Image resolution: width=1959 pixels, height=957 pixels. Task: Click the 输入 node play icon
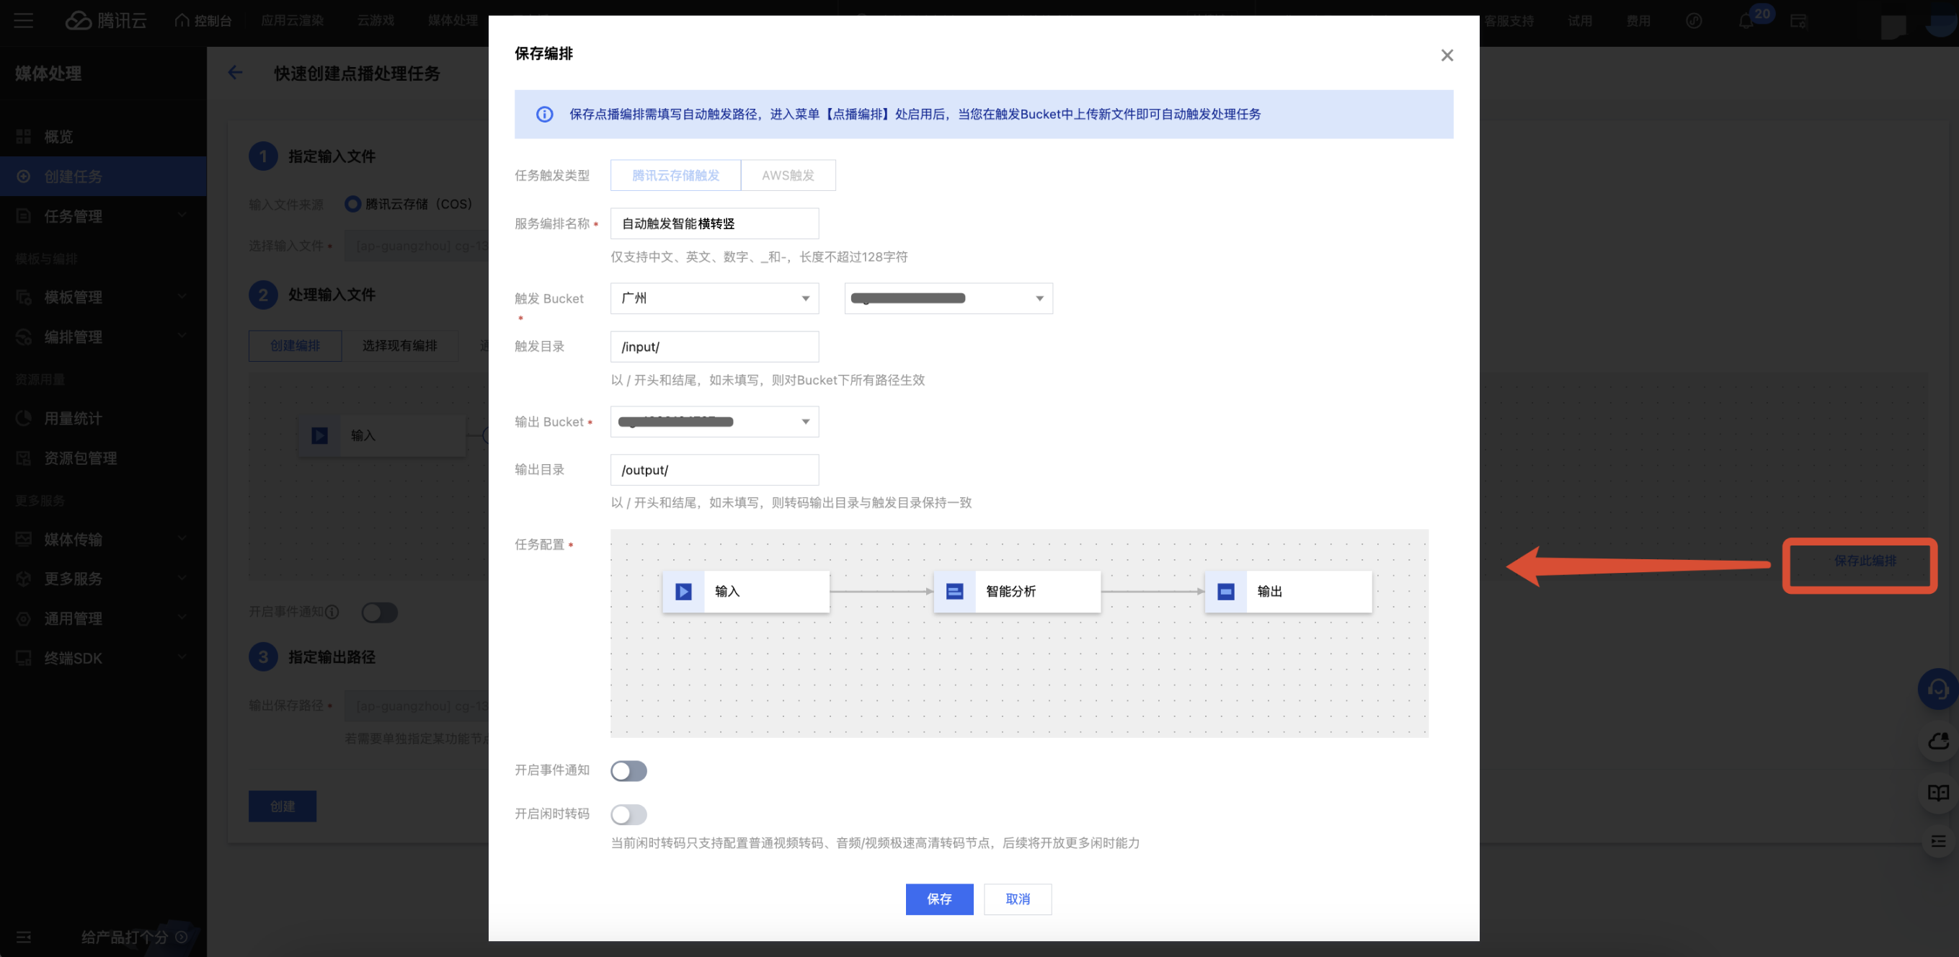tap(683, 592)
